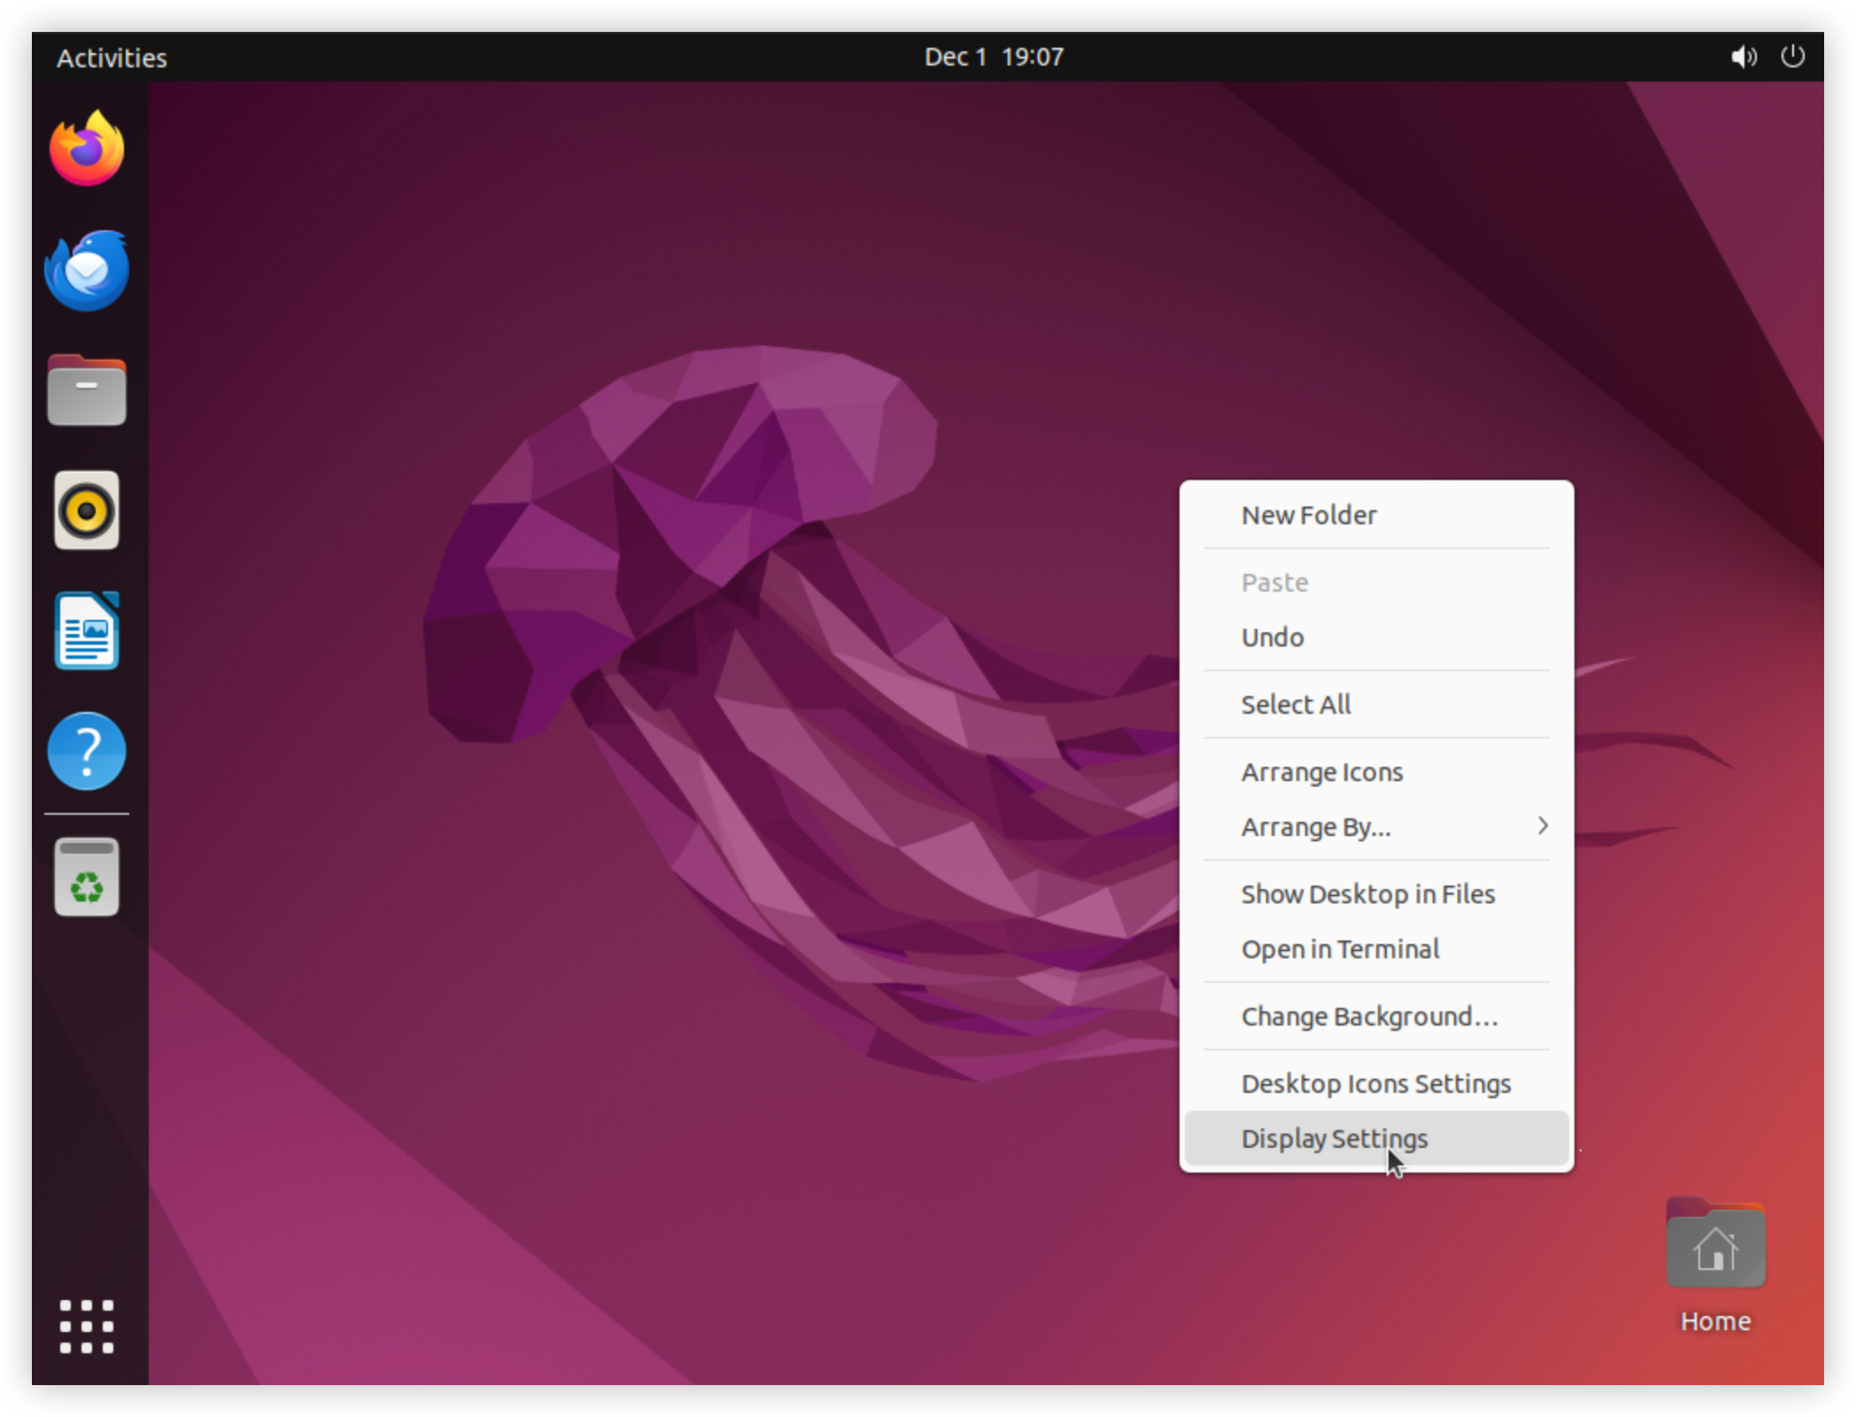Click the volume icon in top bar
Image resolution: width=1856 pixels, height=1417 pixels.
pyautogui.click(x=1744, y=57)
